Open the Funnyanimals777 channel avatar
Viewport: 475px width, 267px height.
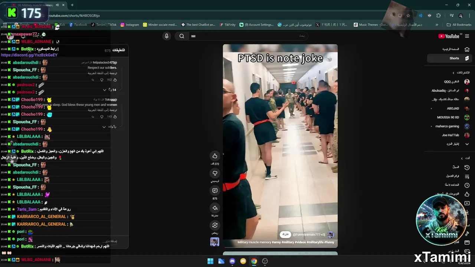(330, 234)
